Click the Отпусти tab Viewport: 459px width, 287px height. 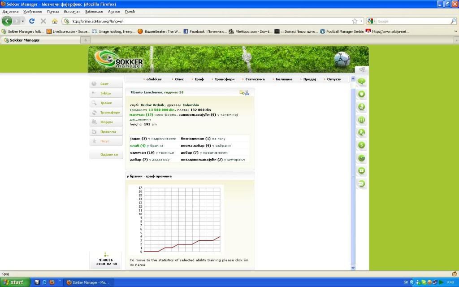pyautogui.click(x=333, y=79)
